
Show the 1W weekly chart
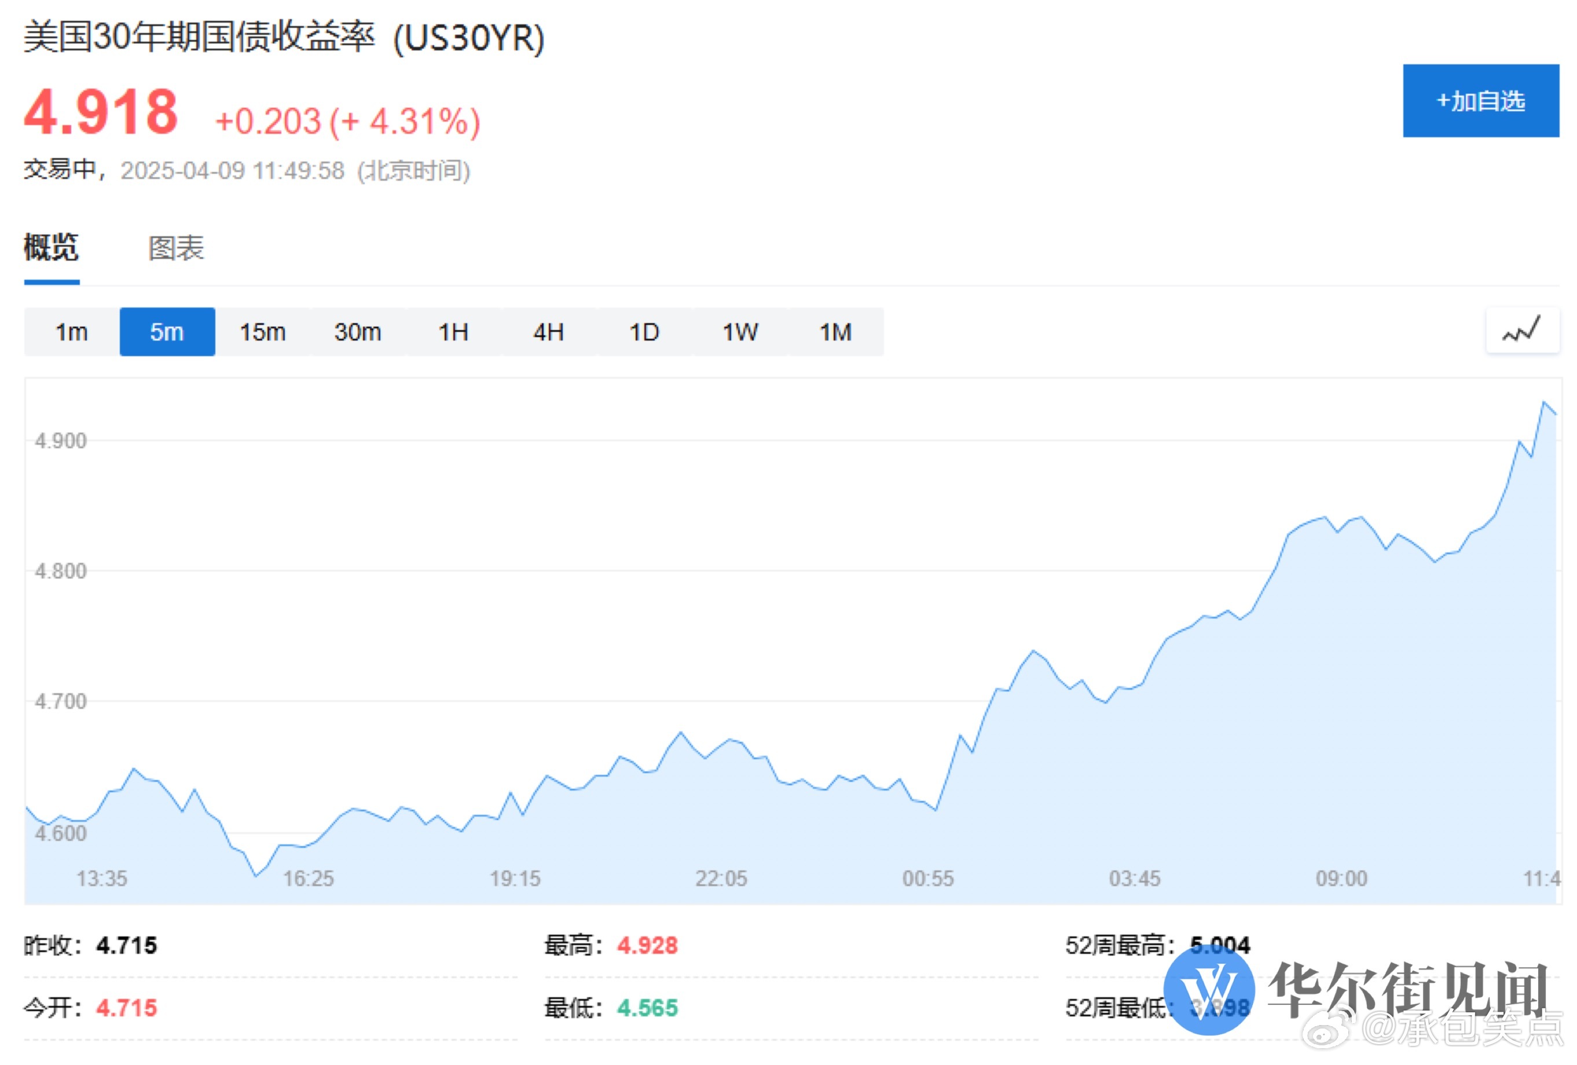740,332
